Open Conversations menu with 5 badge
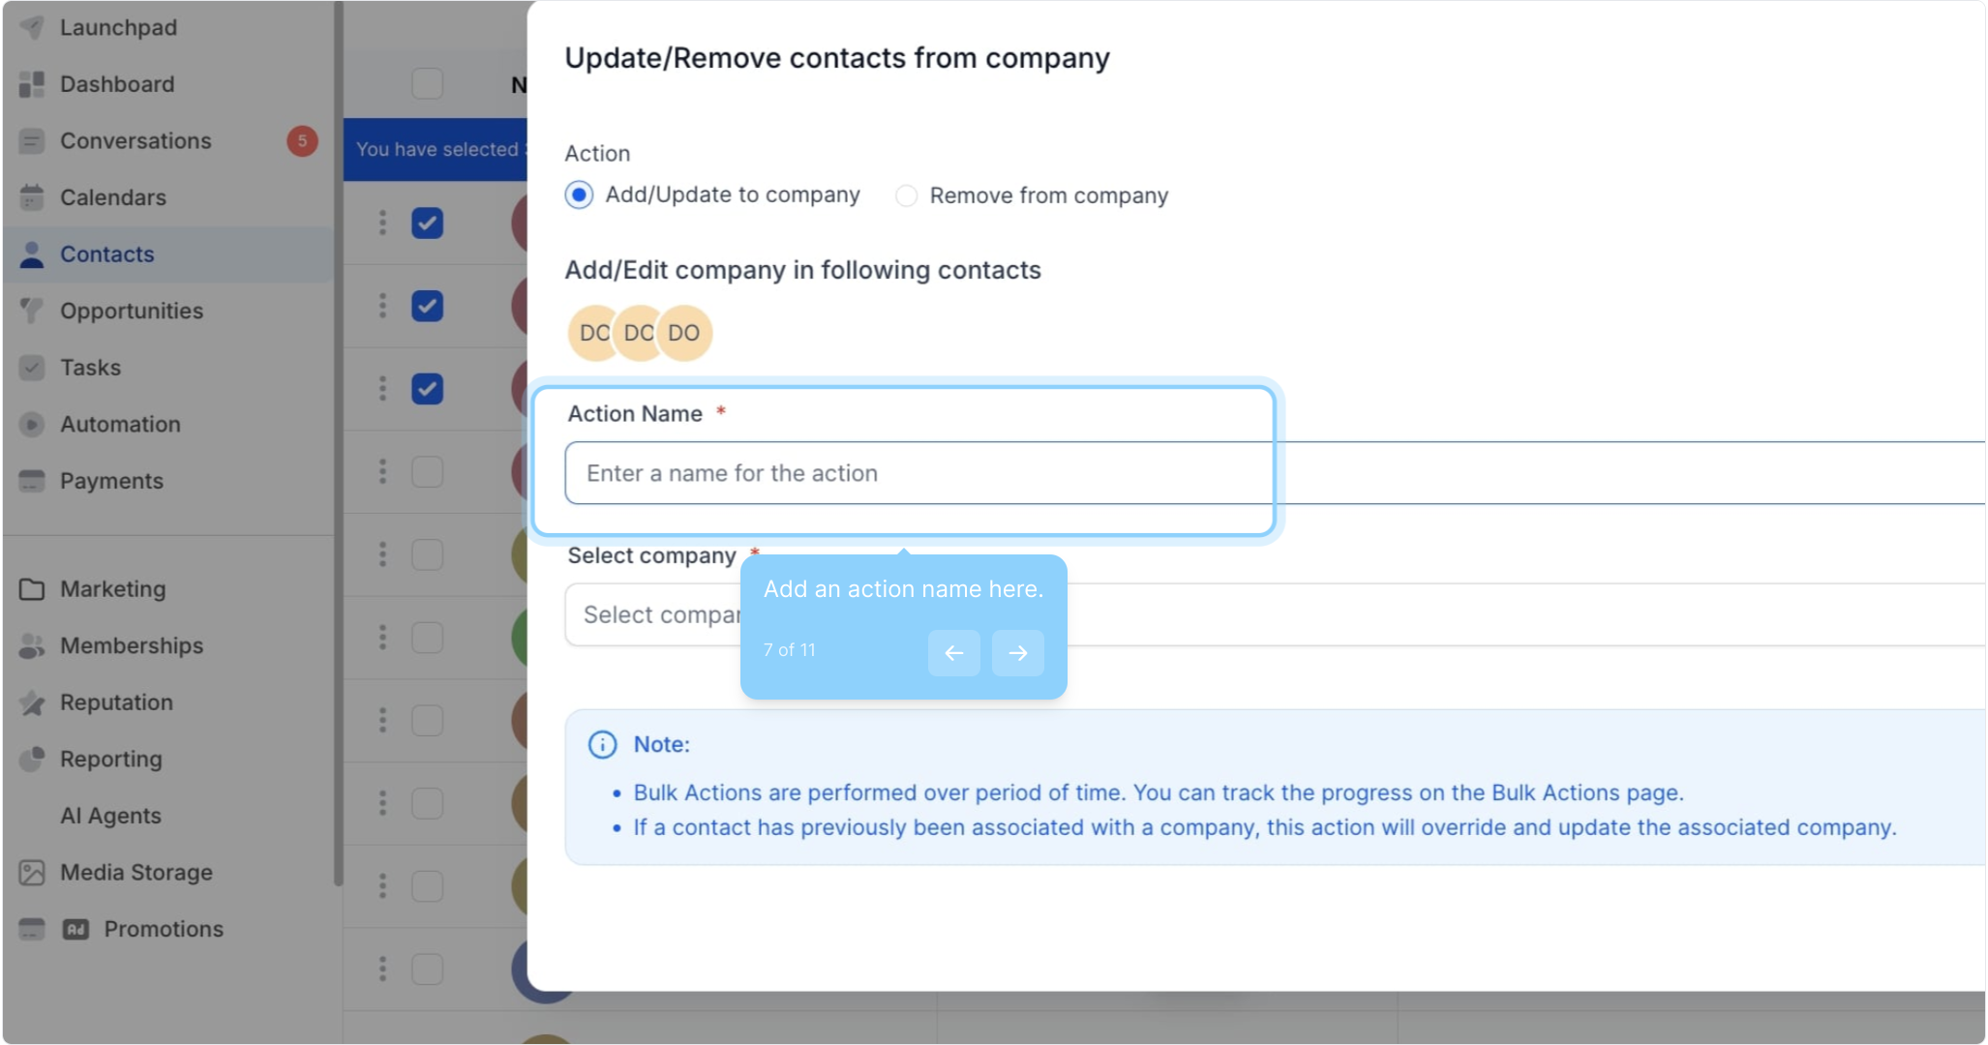Image resolution: width=1988 pixels, height=1045 pixels. click(136, 141)
